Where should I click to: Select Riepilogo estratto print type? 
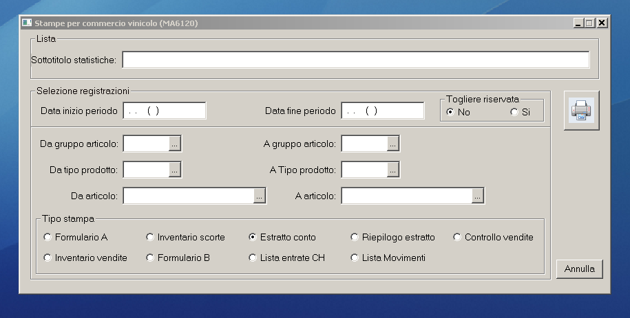[355, 238]
